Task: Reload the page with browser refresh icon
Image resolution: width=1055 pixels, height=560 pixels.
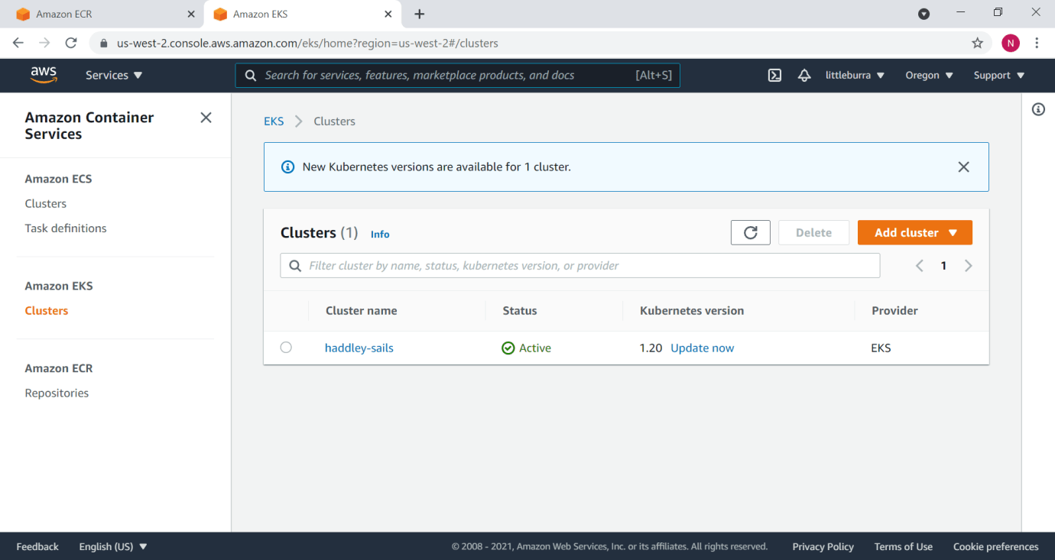Action: [x=71, y=43]
